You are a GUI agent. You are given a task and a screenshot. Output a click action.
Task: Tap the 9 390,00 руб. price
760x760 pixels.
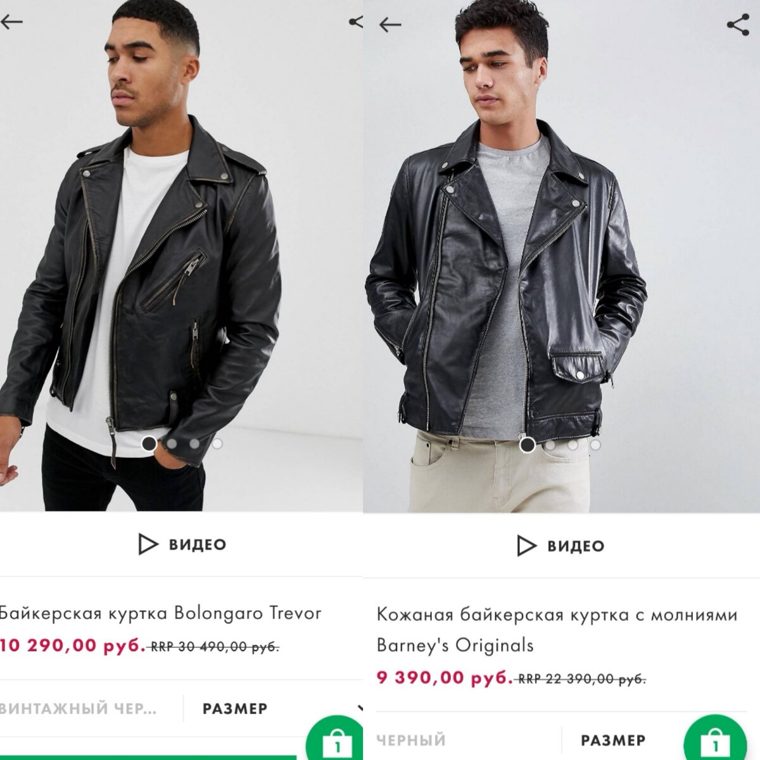pos(445,678)
